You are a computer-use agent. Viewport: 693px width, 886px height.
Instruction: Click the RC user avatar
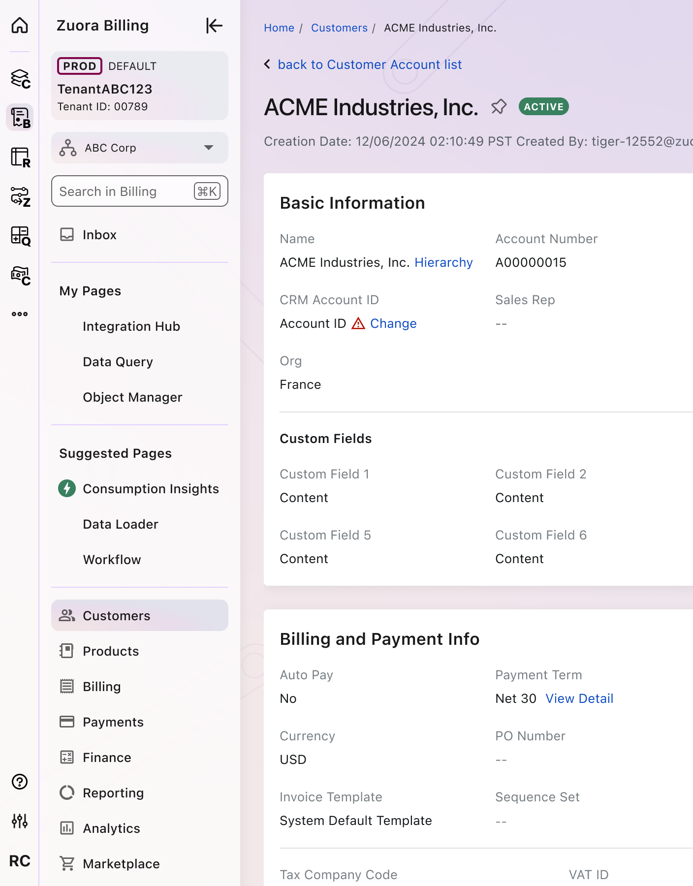20,861
